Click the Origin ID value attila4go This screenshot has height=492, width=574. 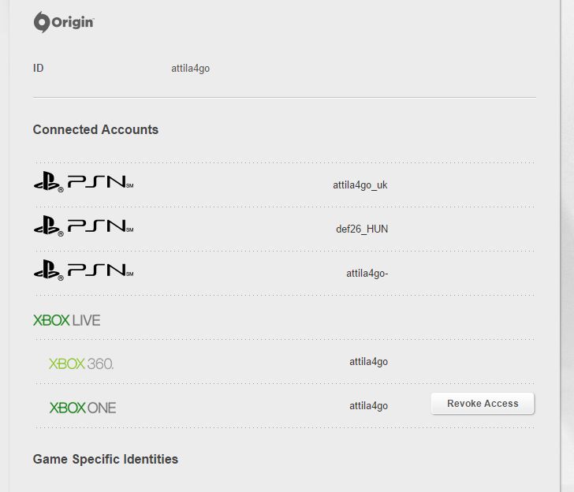(191, 69)
